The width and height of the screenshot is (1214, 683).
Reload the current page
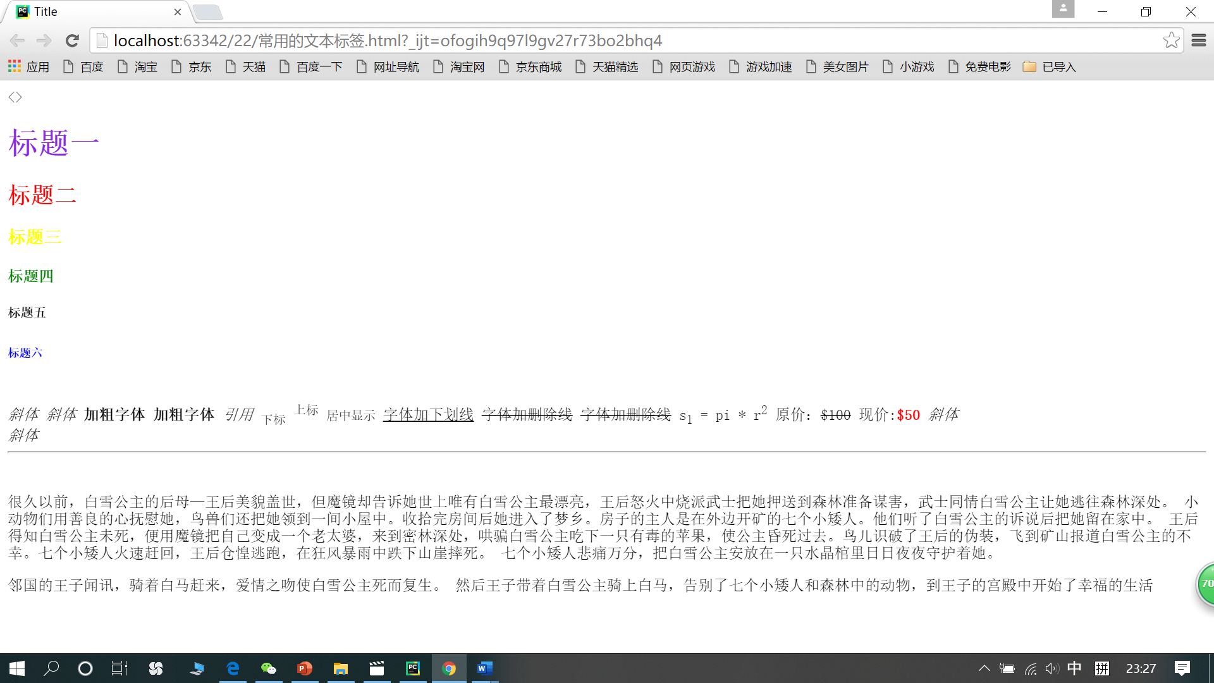[71, 40]
